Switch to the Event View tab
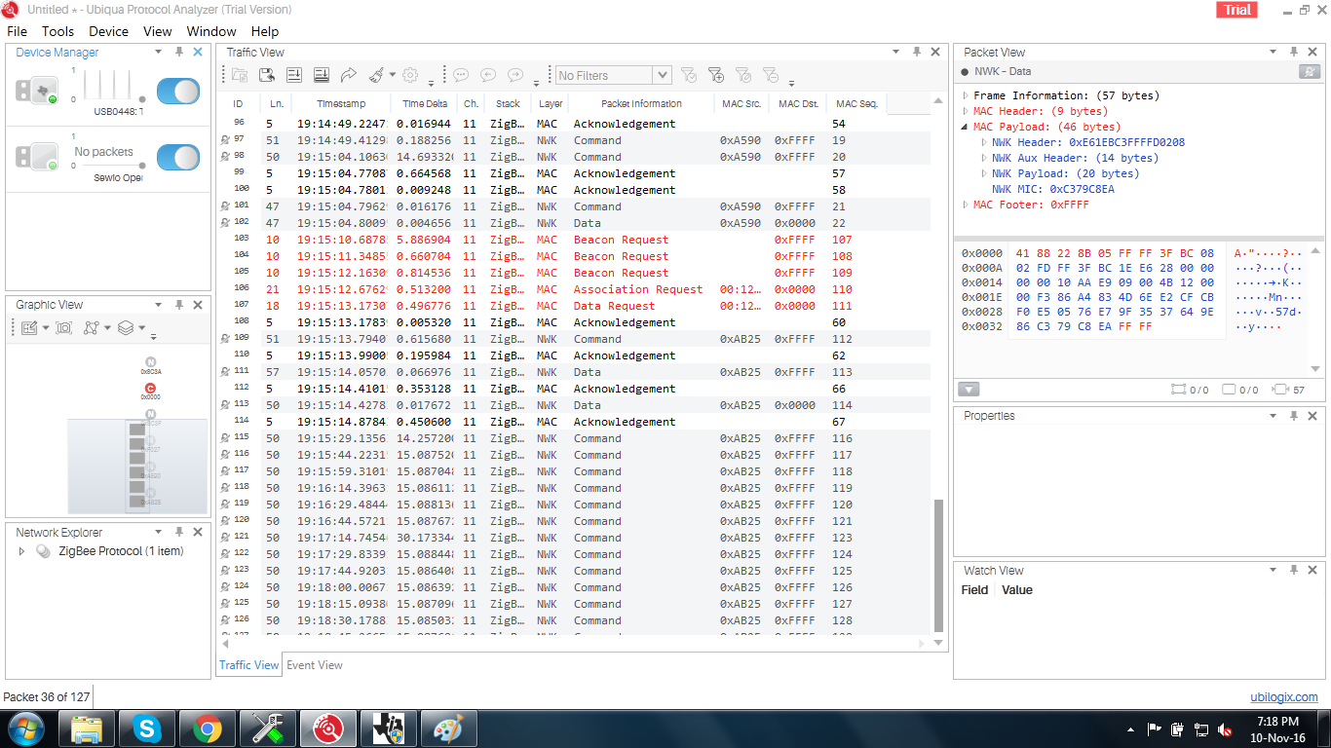The image size is (1331, 748). pyautogui.click(x=315, y=665)
